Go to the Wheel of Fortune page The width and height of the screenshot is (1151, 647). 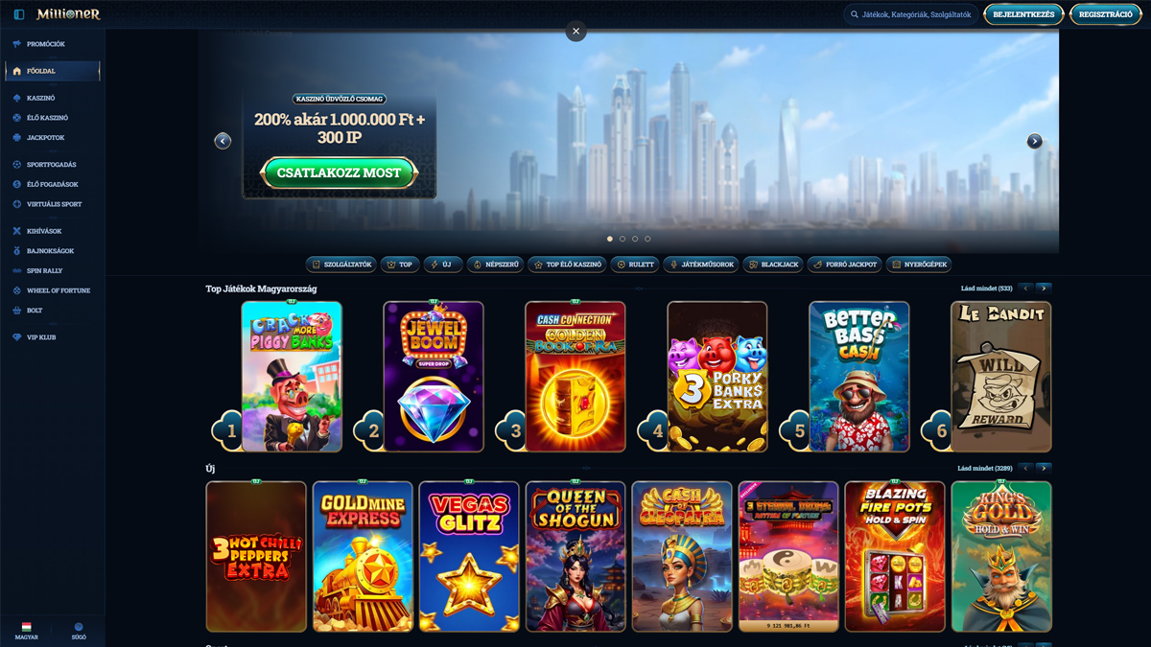(x=51, y=290)
